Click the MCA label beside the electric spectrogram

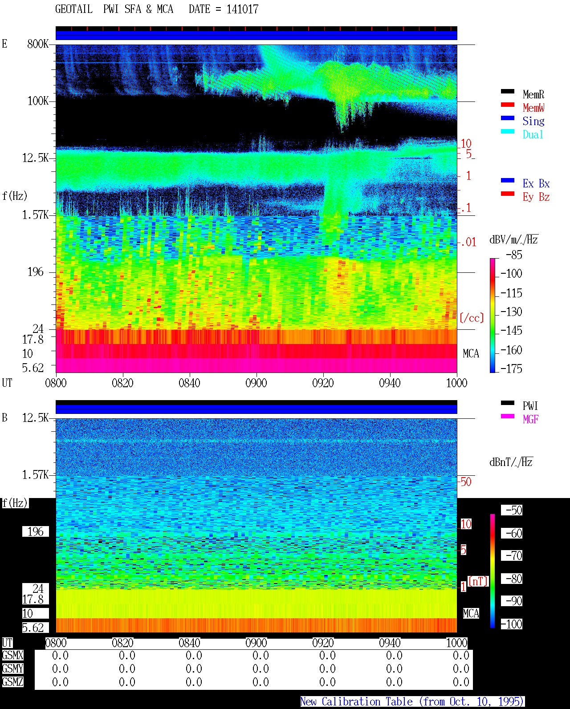(x=471, y=354)
